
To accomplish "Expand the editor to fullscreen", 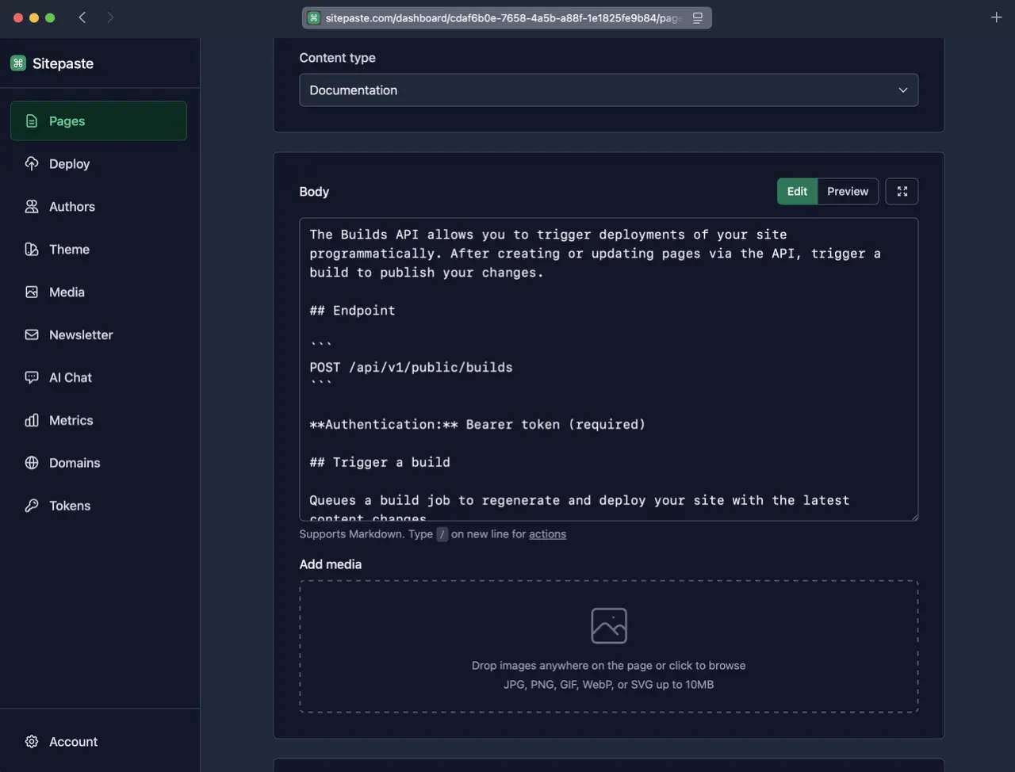I will tap(902, 191).
